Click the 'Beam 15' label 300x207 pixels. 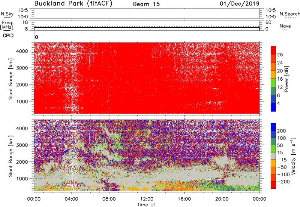tap(146, 4)
